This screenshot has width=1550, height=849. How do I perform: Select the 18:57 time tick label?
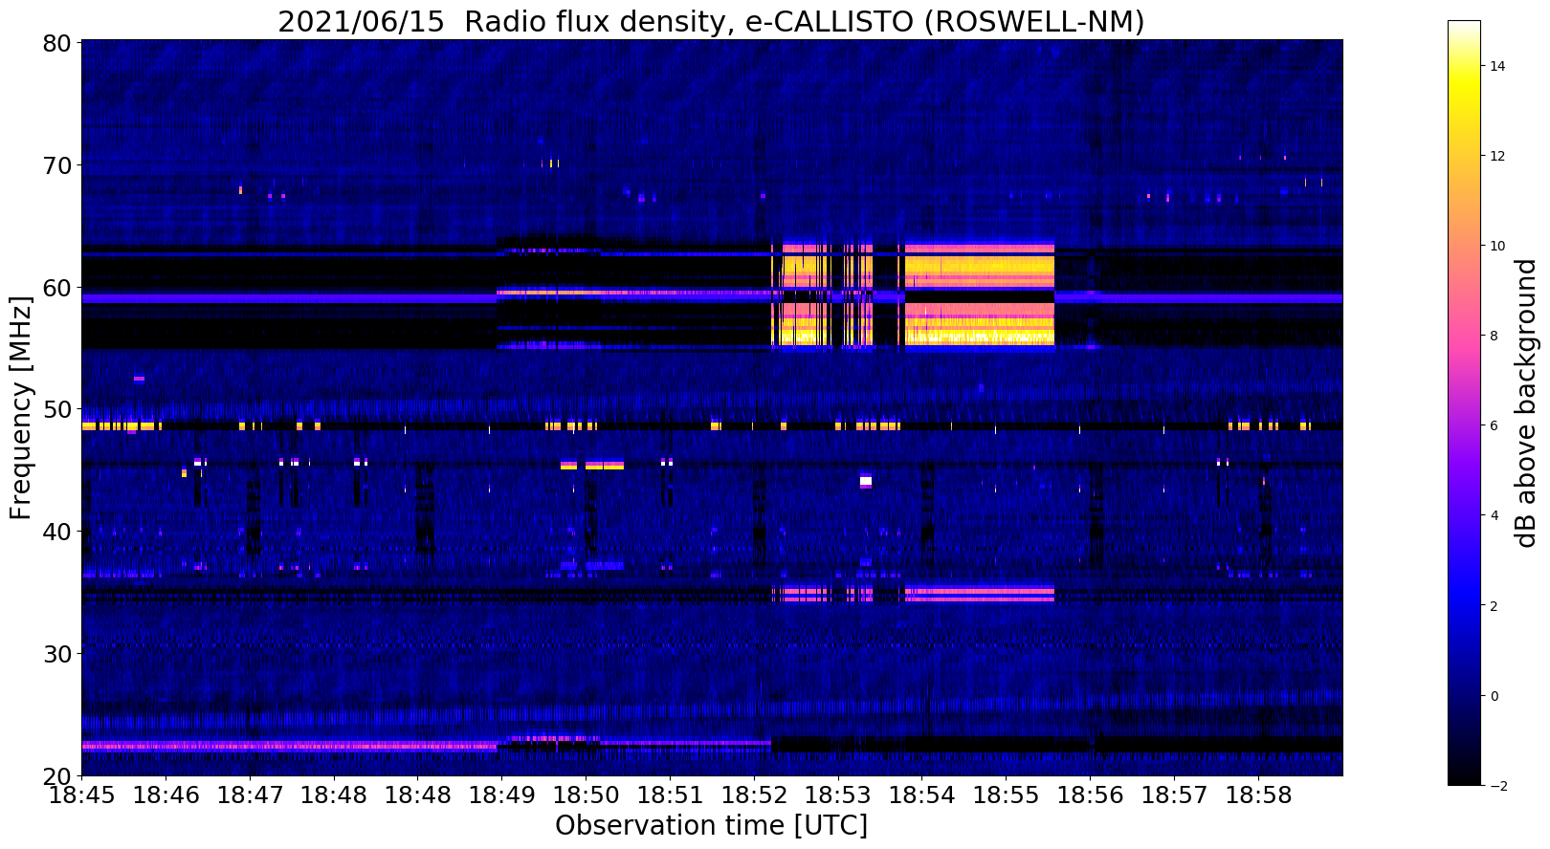click(x=1174, y=795)
